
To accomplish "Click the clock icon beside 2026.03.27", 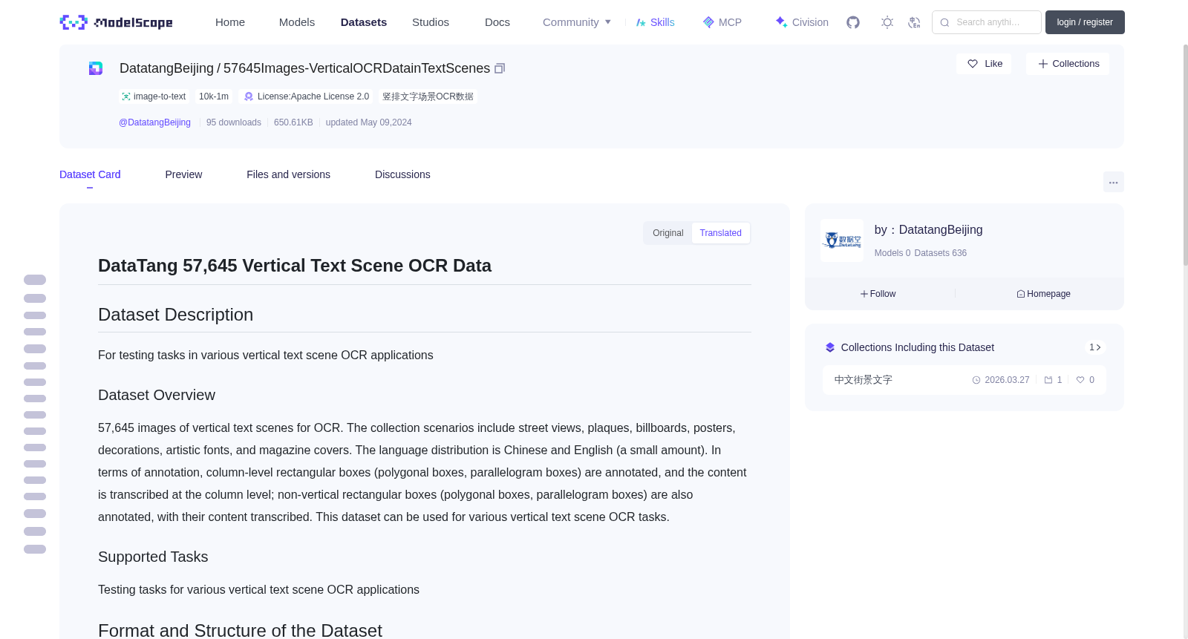I will 976,380.
